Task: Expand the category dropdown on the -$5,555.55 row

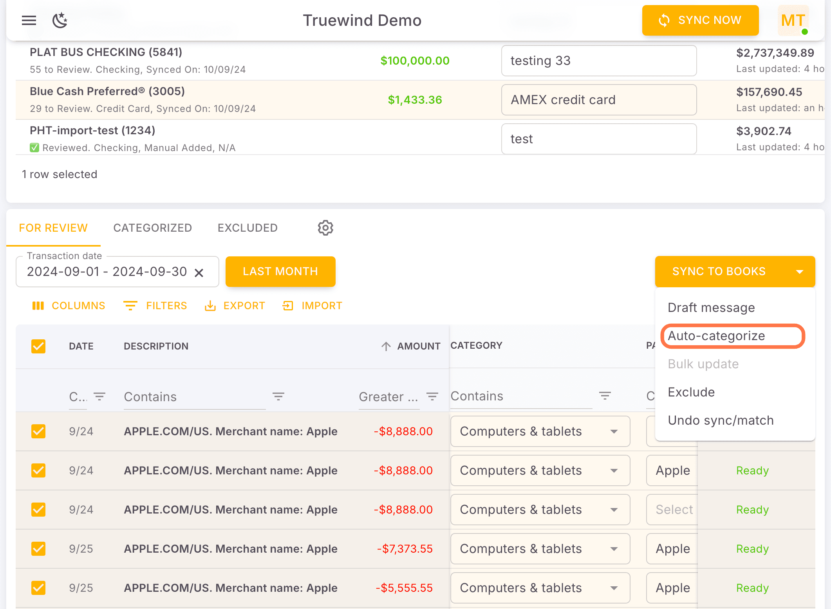Action: coord(614,587)
